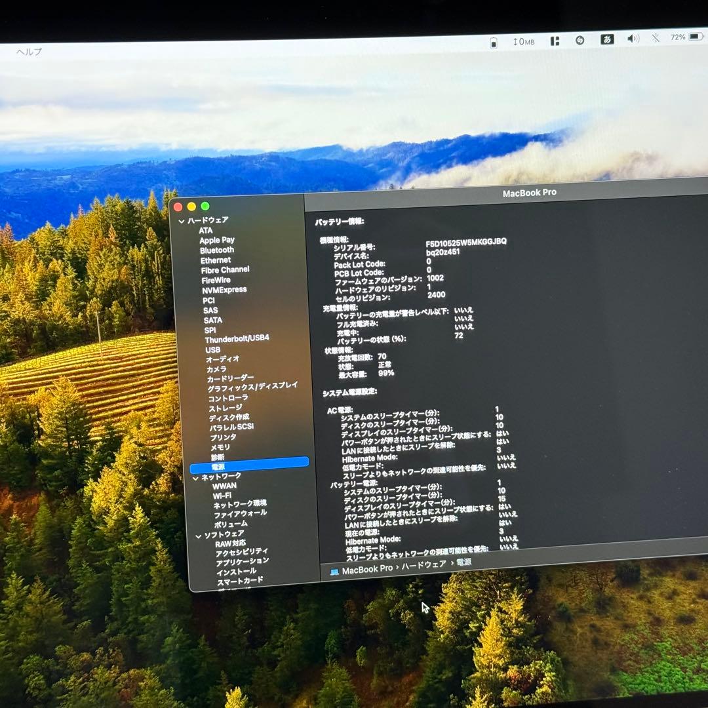Select コントローラ in the sidebar

point(228,399)
